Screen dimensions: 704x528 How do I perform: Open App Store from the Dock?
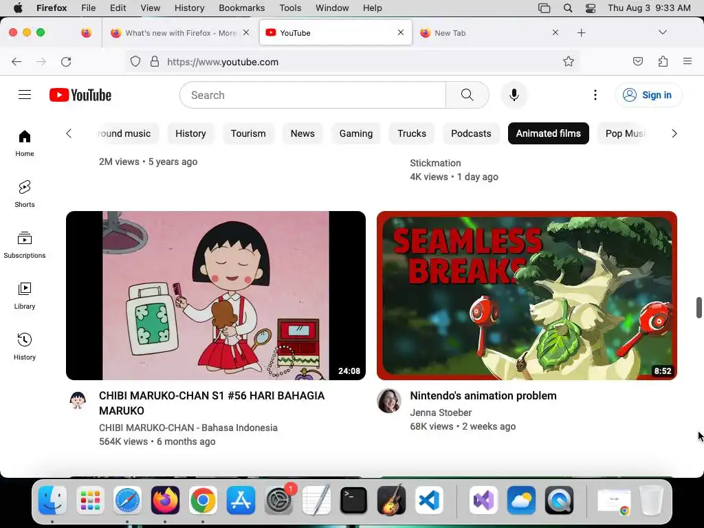point(241,500)
